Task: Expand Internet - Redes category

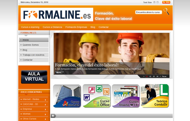Action: click(x=34, y=99)
